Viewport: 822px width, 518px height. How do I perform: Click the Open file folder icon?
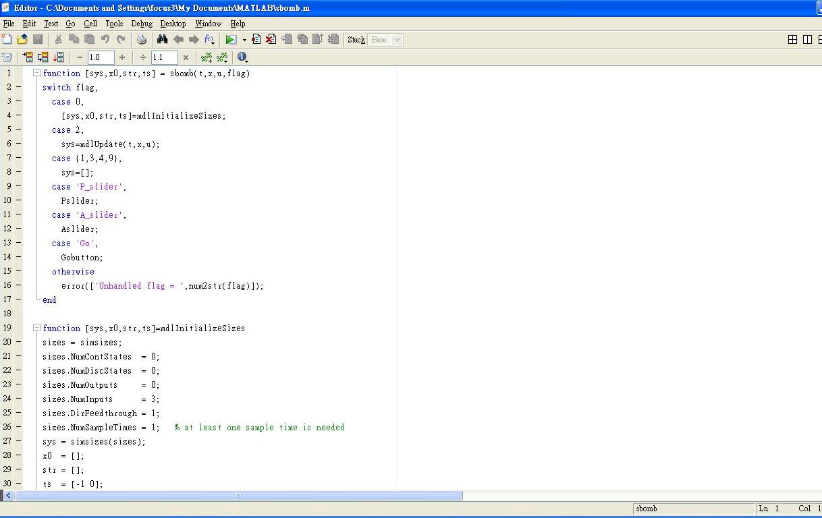coord(22,40)
